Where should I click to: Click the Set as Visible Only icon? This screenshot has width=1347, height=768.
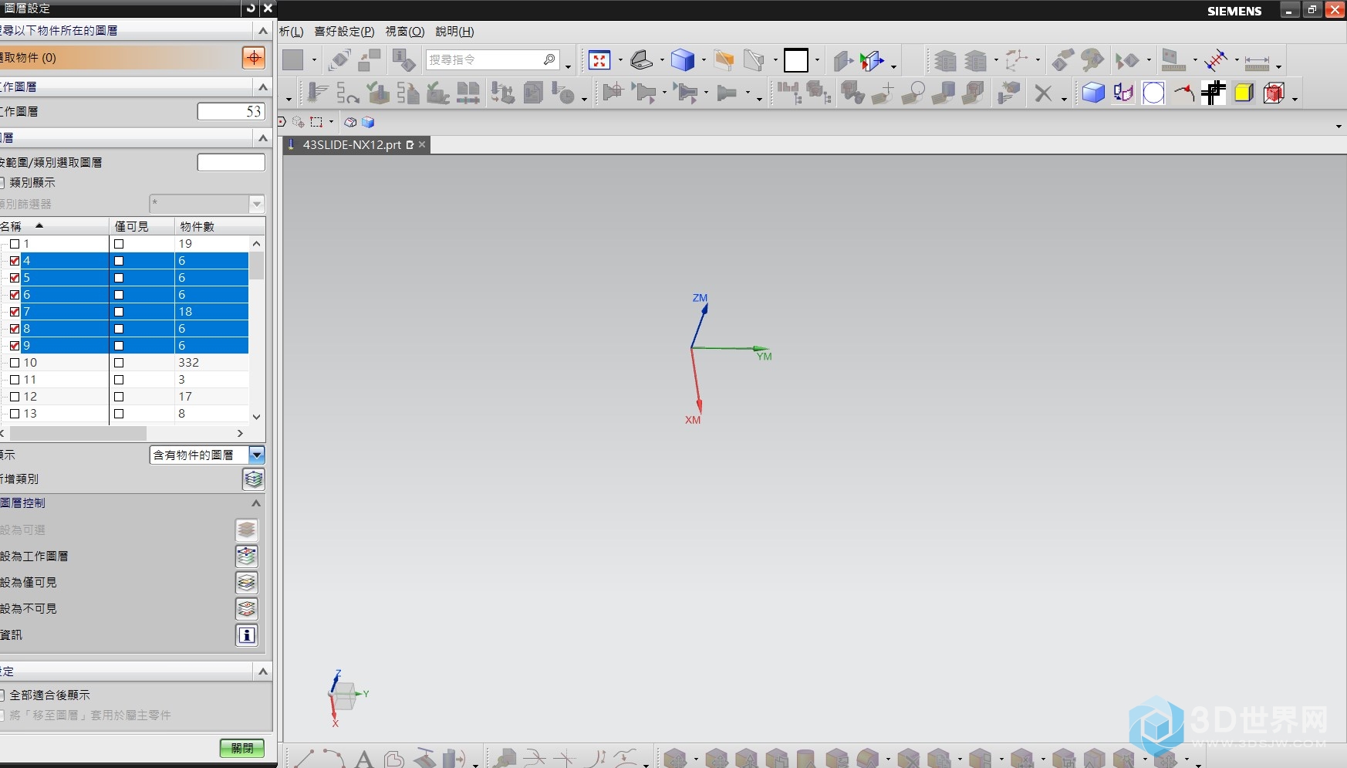click(x=247, y=582)
